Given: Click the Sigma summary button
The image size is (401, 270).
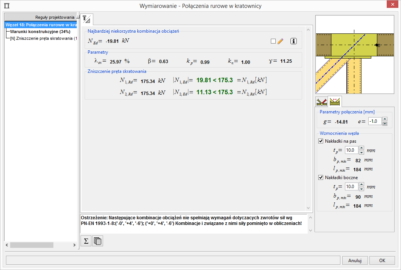Looking at the screenshot, I should coord(86,241).
